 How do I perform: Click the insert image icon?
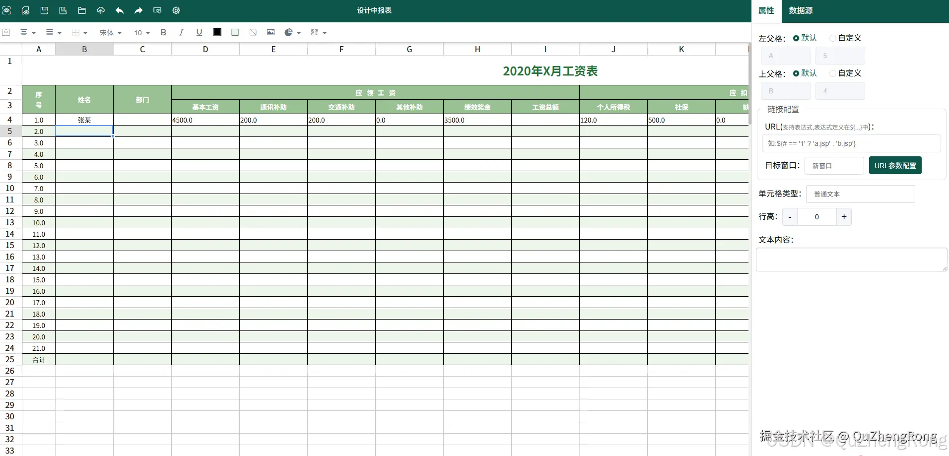[x=271, y=32]
